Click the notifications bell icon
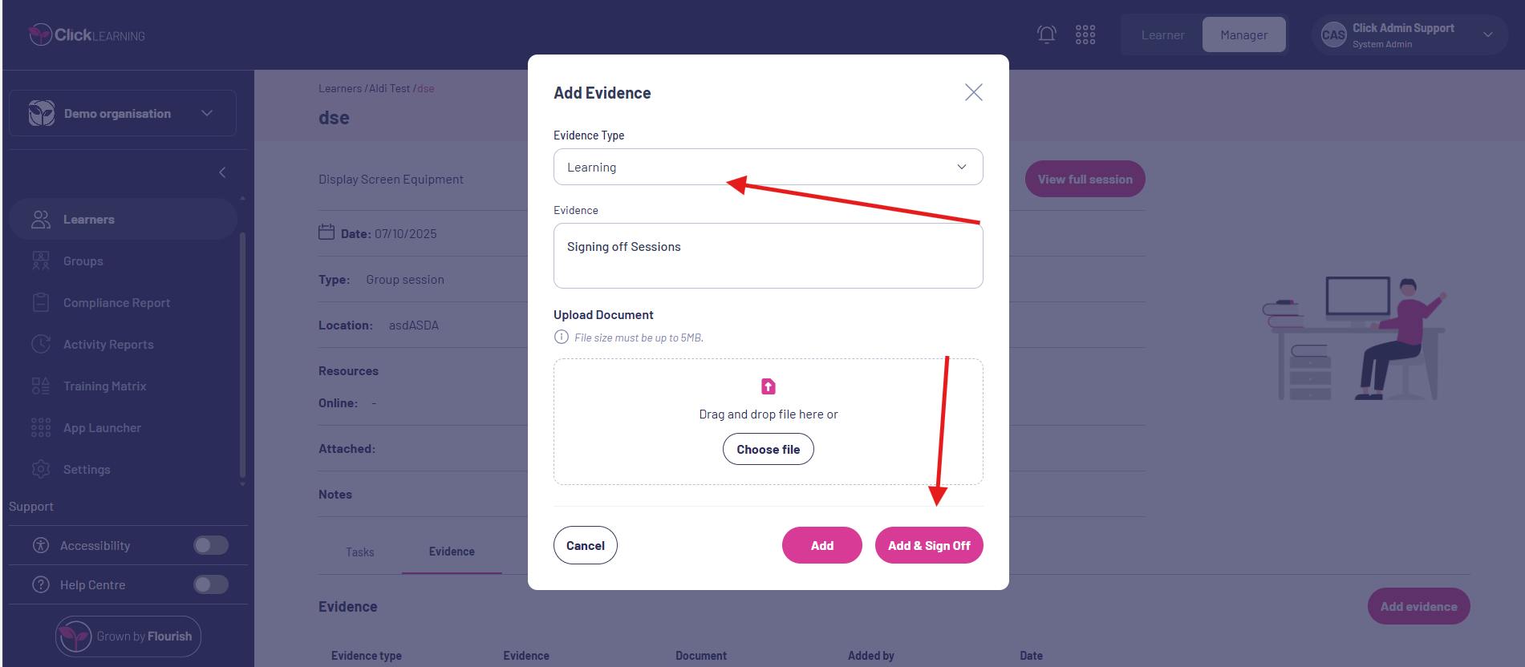The height and width of the screenshot is (667, 1525). point(1046,34)
